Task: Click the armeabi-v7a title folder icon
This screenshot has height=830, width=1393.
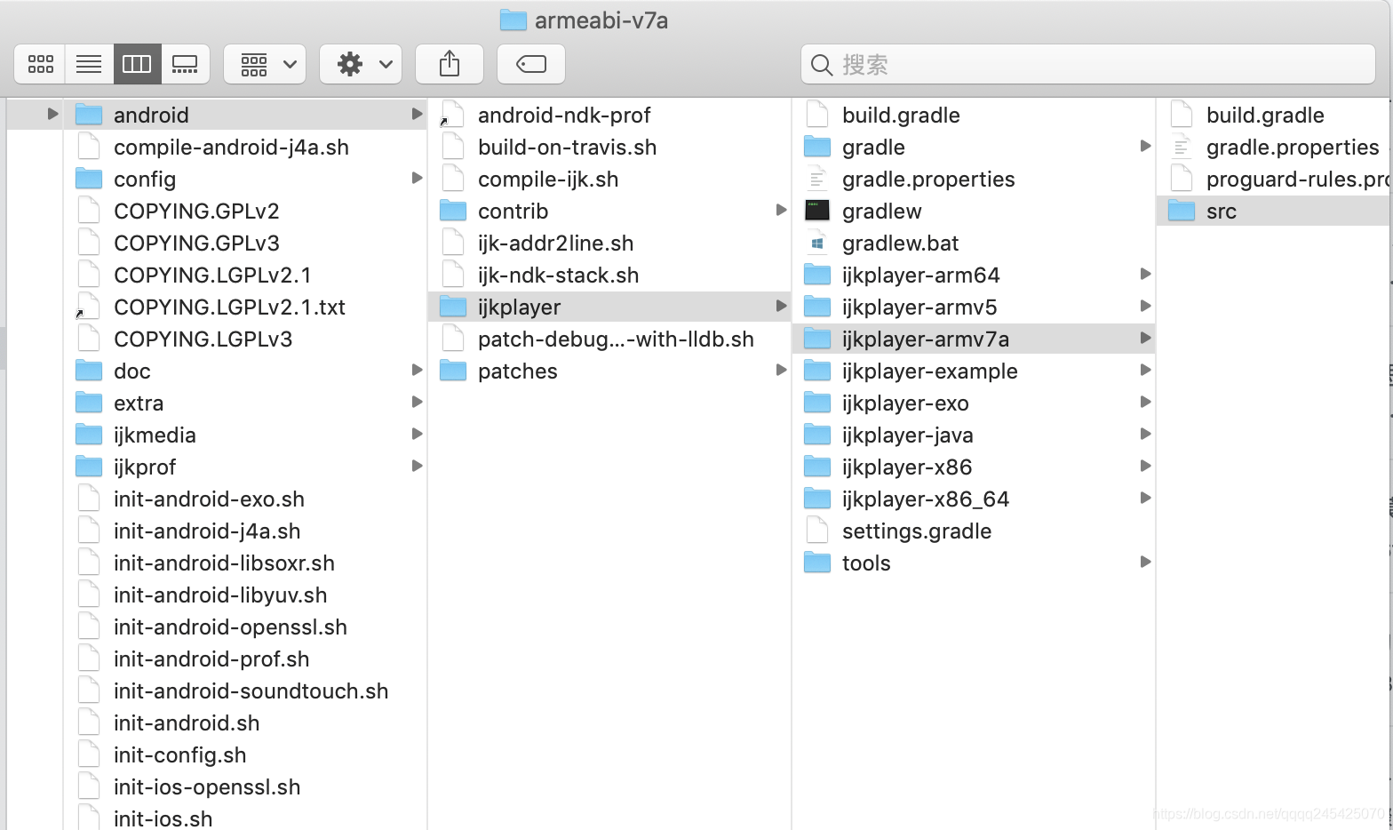Action: [513, 20]
